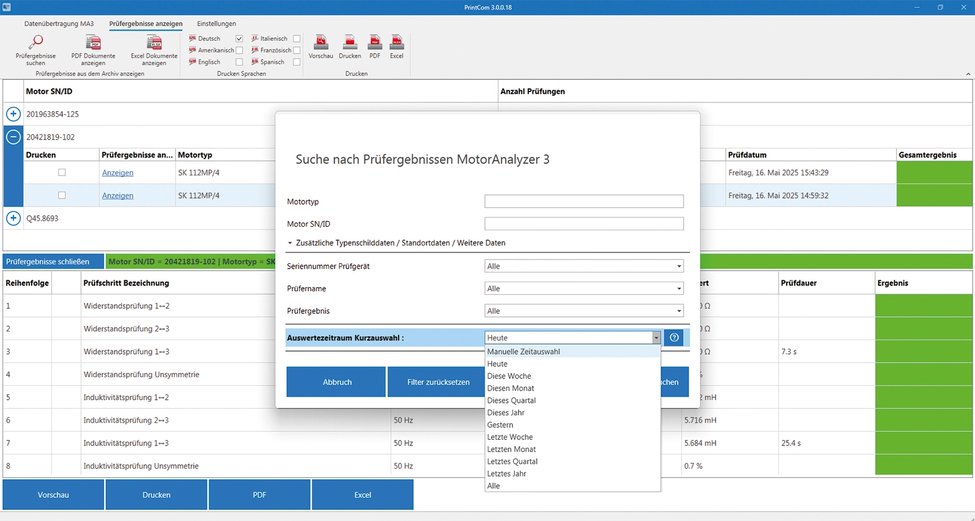This screenshot has width=975, height=521.
Task: Switch to the Einstellungen tab
Action: pos(216,24)
